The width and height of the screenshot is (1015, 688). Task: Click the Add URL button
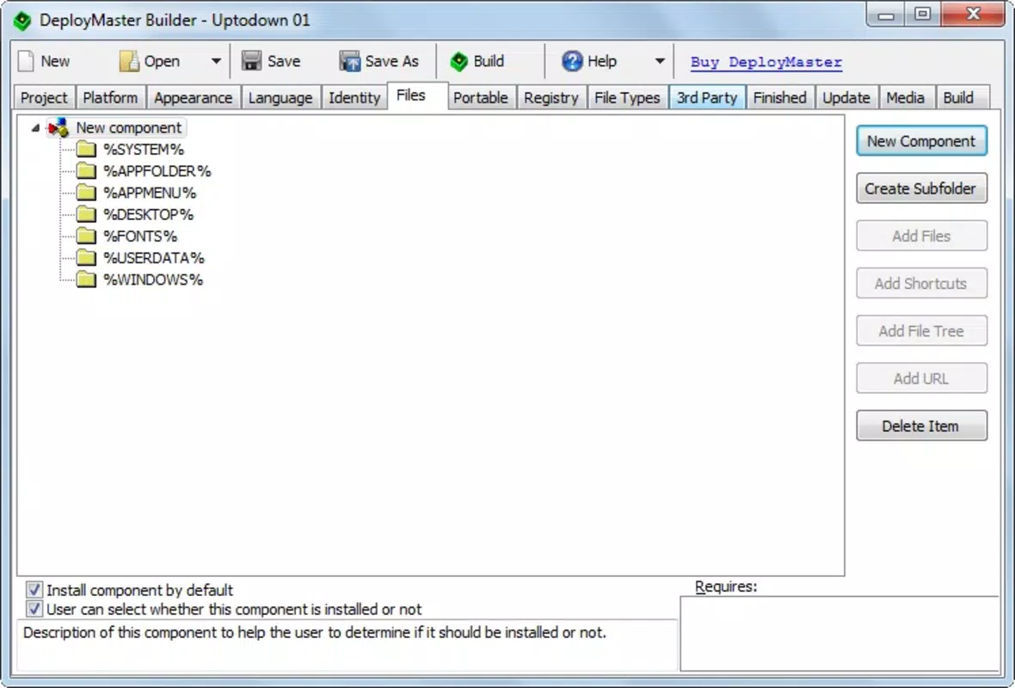pyautogui.click(x=921, y=378)
